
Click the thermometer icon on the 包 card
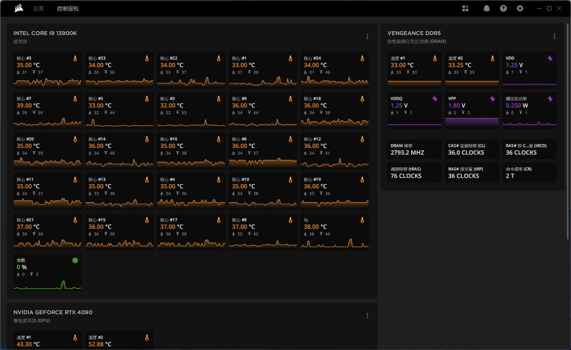362,220
